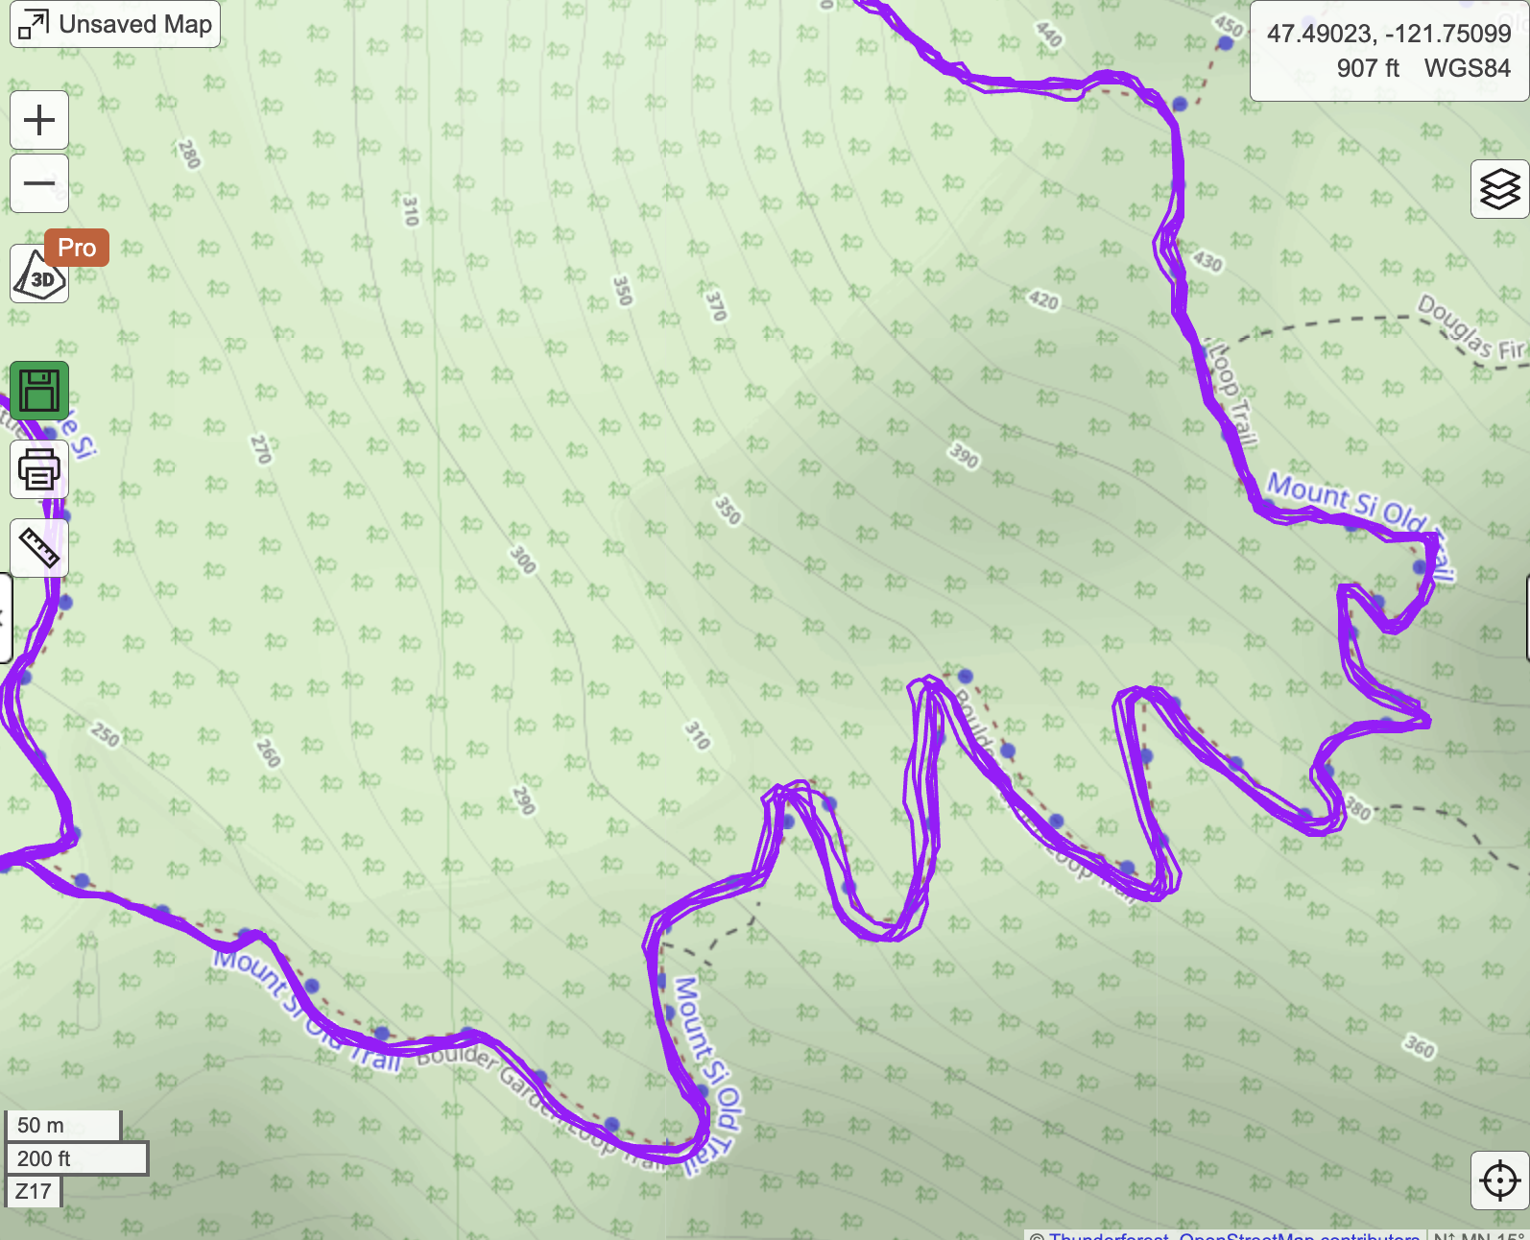
Task: Save the map with the green disk icon
Action: pyautogui.click(x=39, y=391)
